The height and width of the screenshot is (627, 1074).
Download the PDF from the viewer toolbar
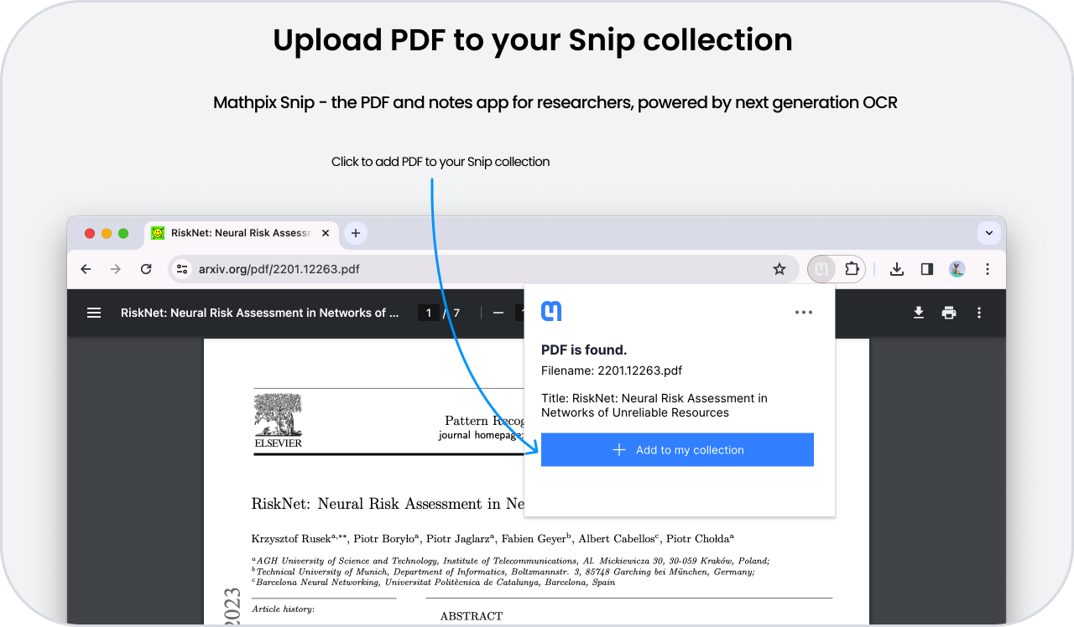919,313
